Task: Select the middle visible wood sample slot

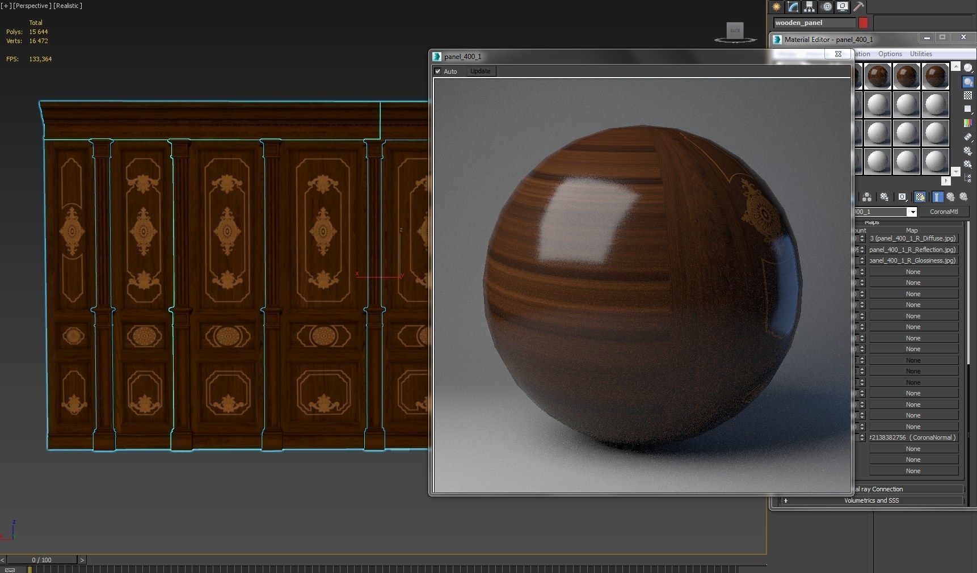Action: (907, 76)
